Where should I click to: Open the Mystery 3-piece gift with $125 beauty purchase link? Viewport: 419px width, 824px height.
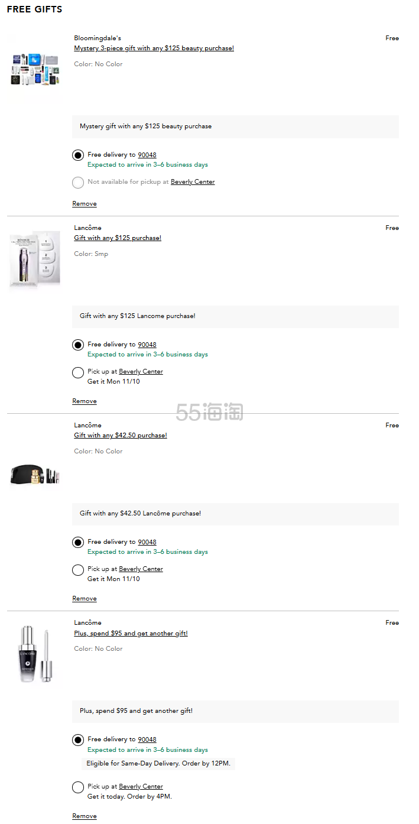(154, 48)
